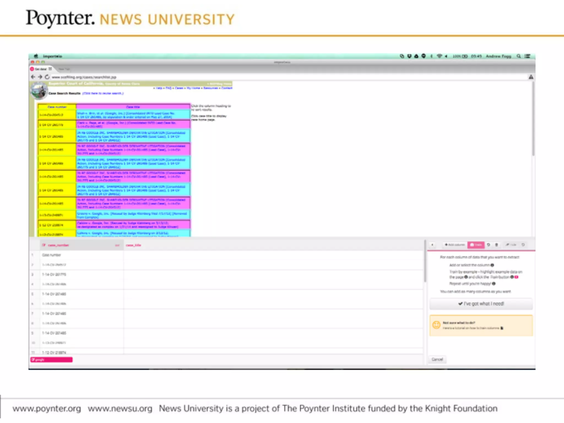564x423 pixels.
Task: Reload the page with the refresh icon
Action: [47, 77]
